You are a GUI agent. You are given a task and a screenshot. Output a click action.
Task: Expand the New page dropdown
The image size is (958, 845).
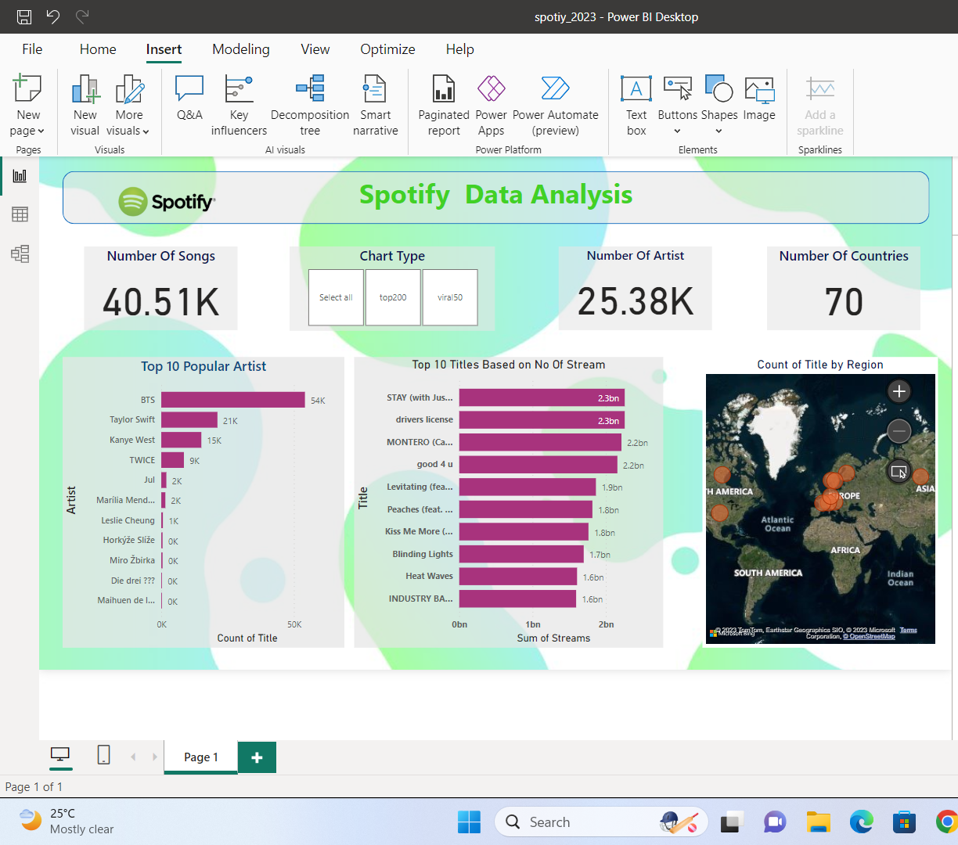[28, 131]
